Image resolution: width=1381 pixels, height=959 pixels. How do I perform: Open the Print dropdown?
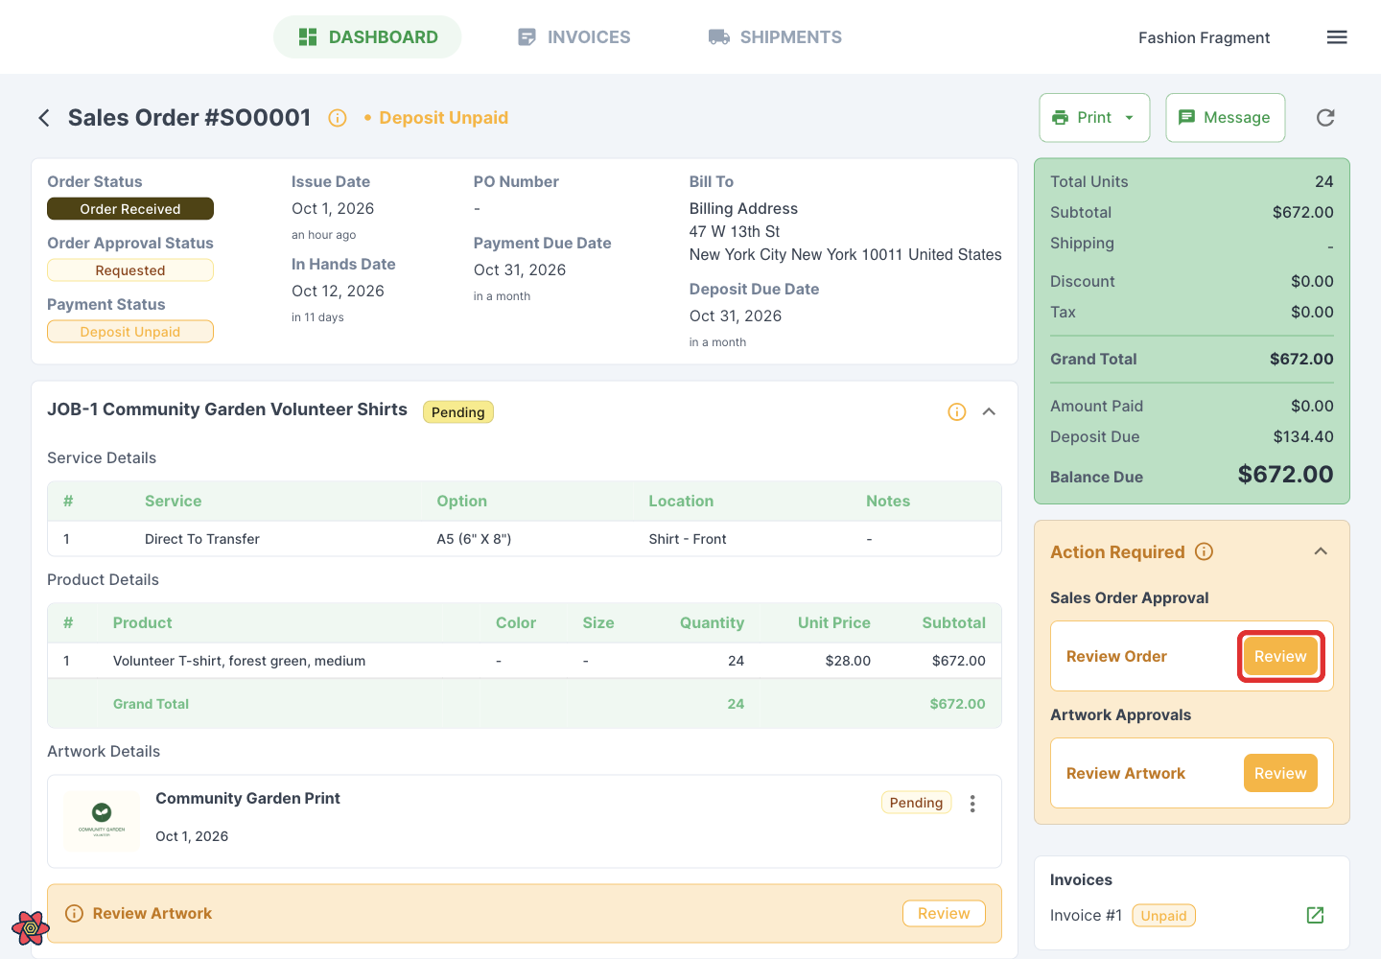click(x=1094, y=118)
